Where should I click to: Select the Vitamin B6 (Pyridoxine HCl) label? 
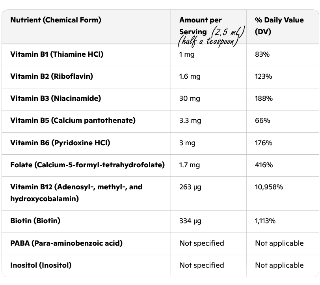[x=60, y=142]
